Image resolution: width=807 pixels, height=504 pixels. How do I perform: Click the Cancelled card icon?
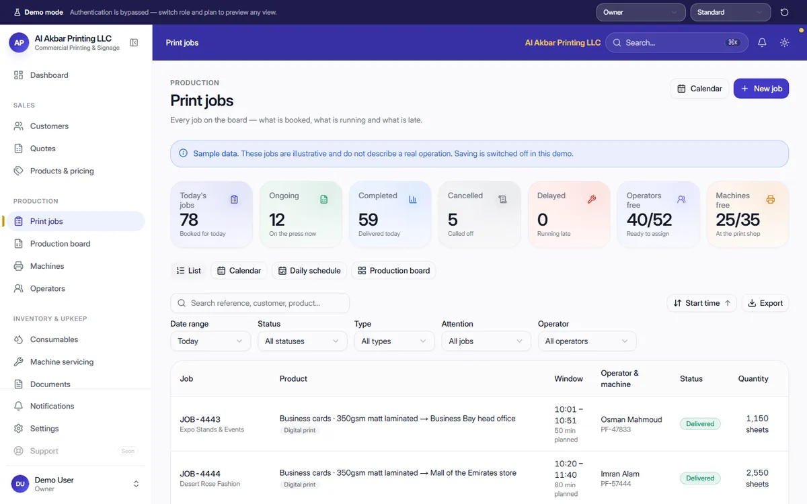(x=502, y=200)
